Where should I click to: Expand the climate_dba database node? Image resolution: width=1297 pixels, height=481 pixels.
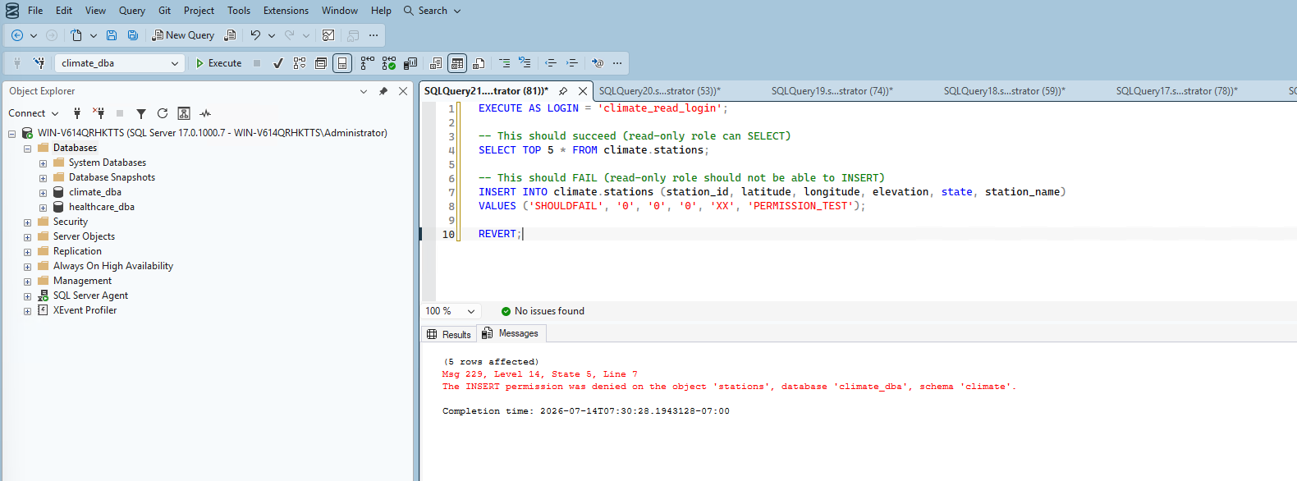point(43,193)
